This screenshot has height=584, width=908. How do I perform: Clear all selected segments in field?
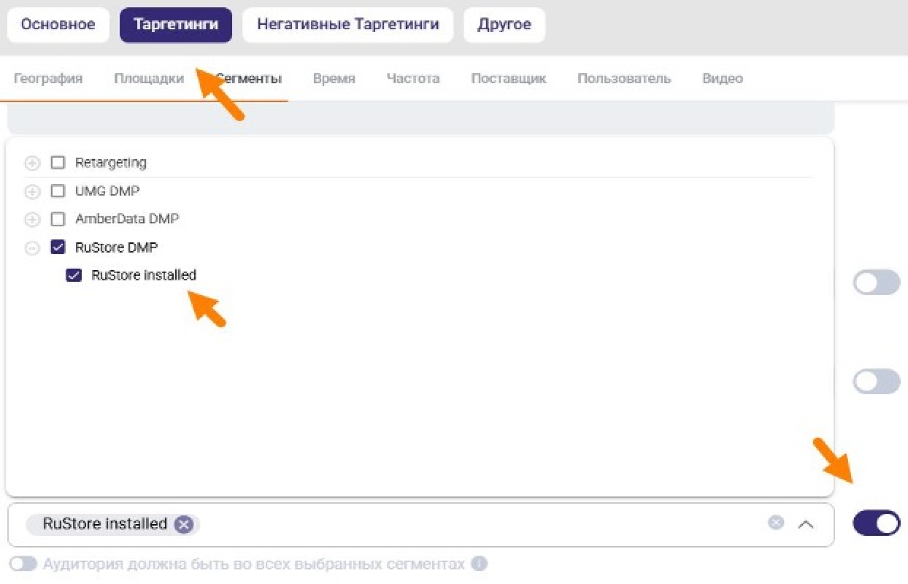(776, 523)
